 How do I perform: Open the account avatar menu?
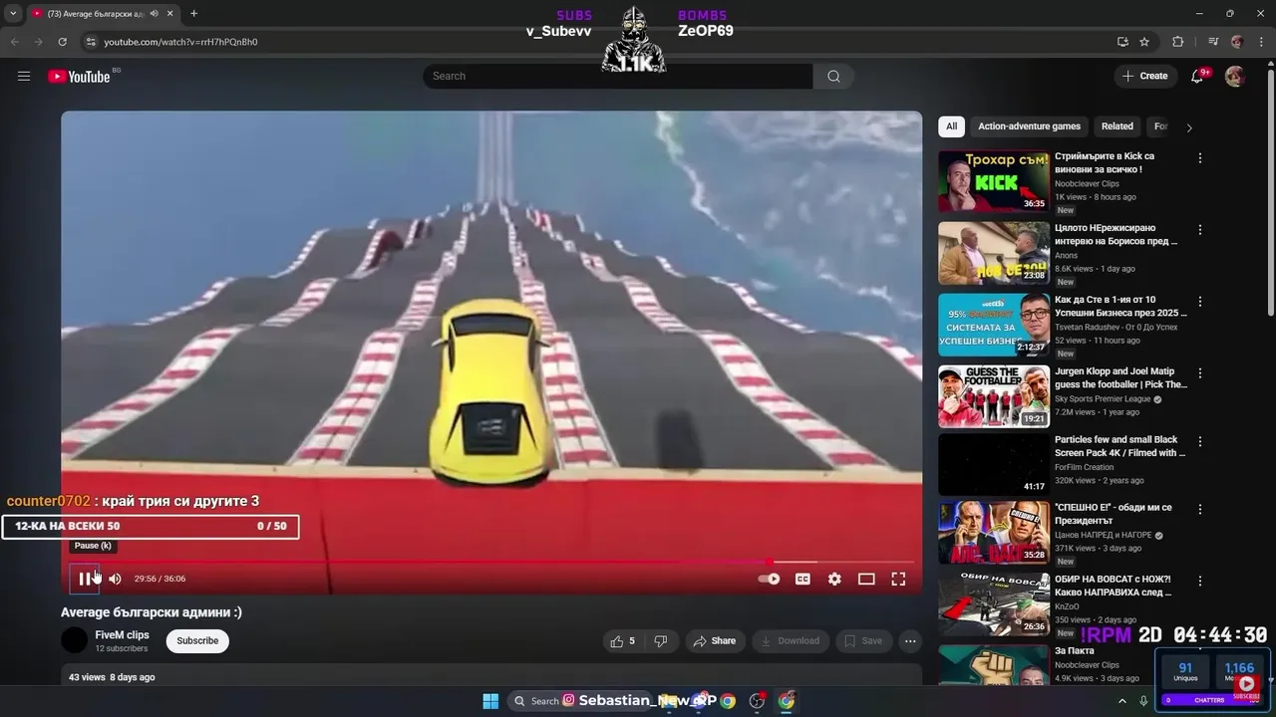click(1234, 77)
